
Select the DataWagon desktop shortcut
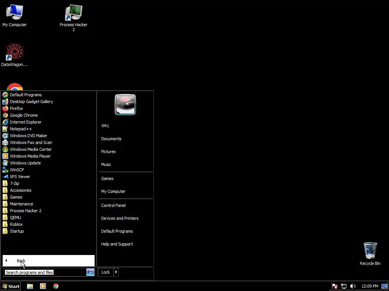point(14,55)
